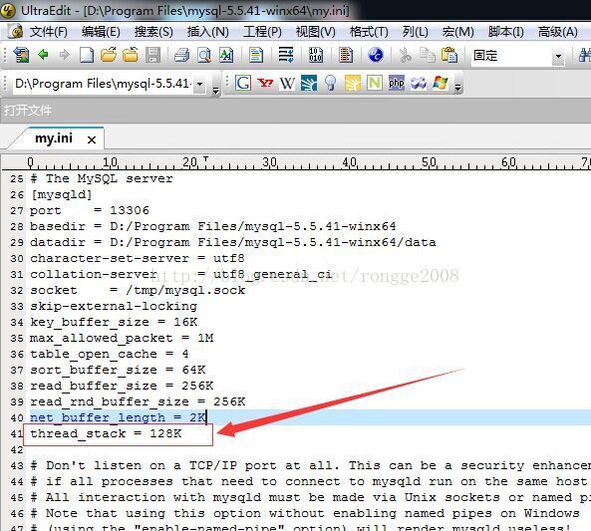
Task: Open the 脚本(I) menu
Action: coord(506,32)
